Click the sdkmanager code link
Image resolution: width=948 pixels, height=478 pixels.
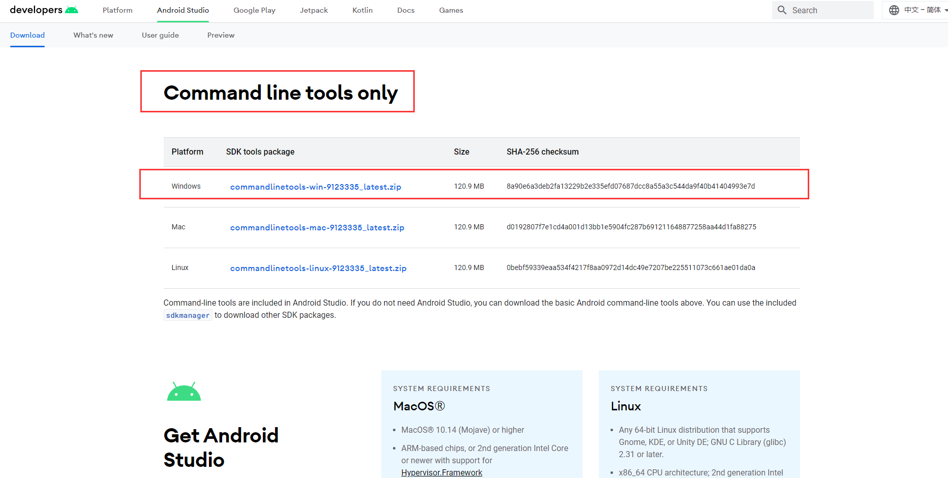(188, 315)
